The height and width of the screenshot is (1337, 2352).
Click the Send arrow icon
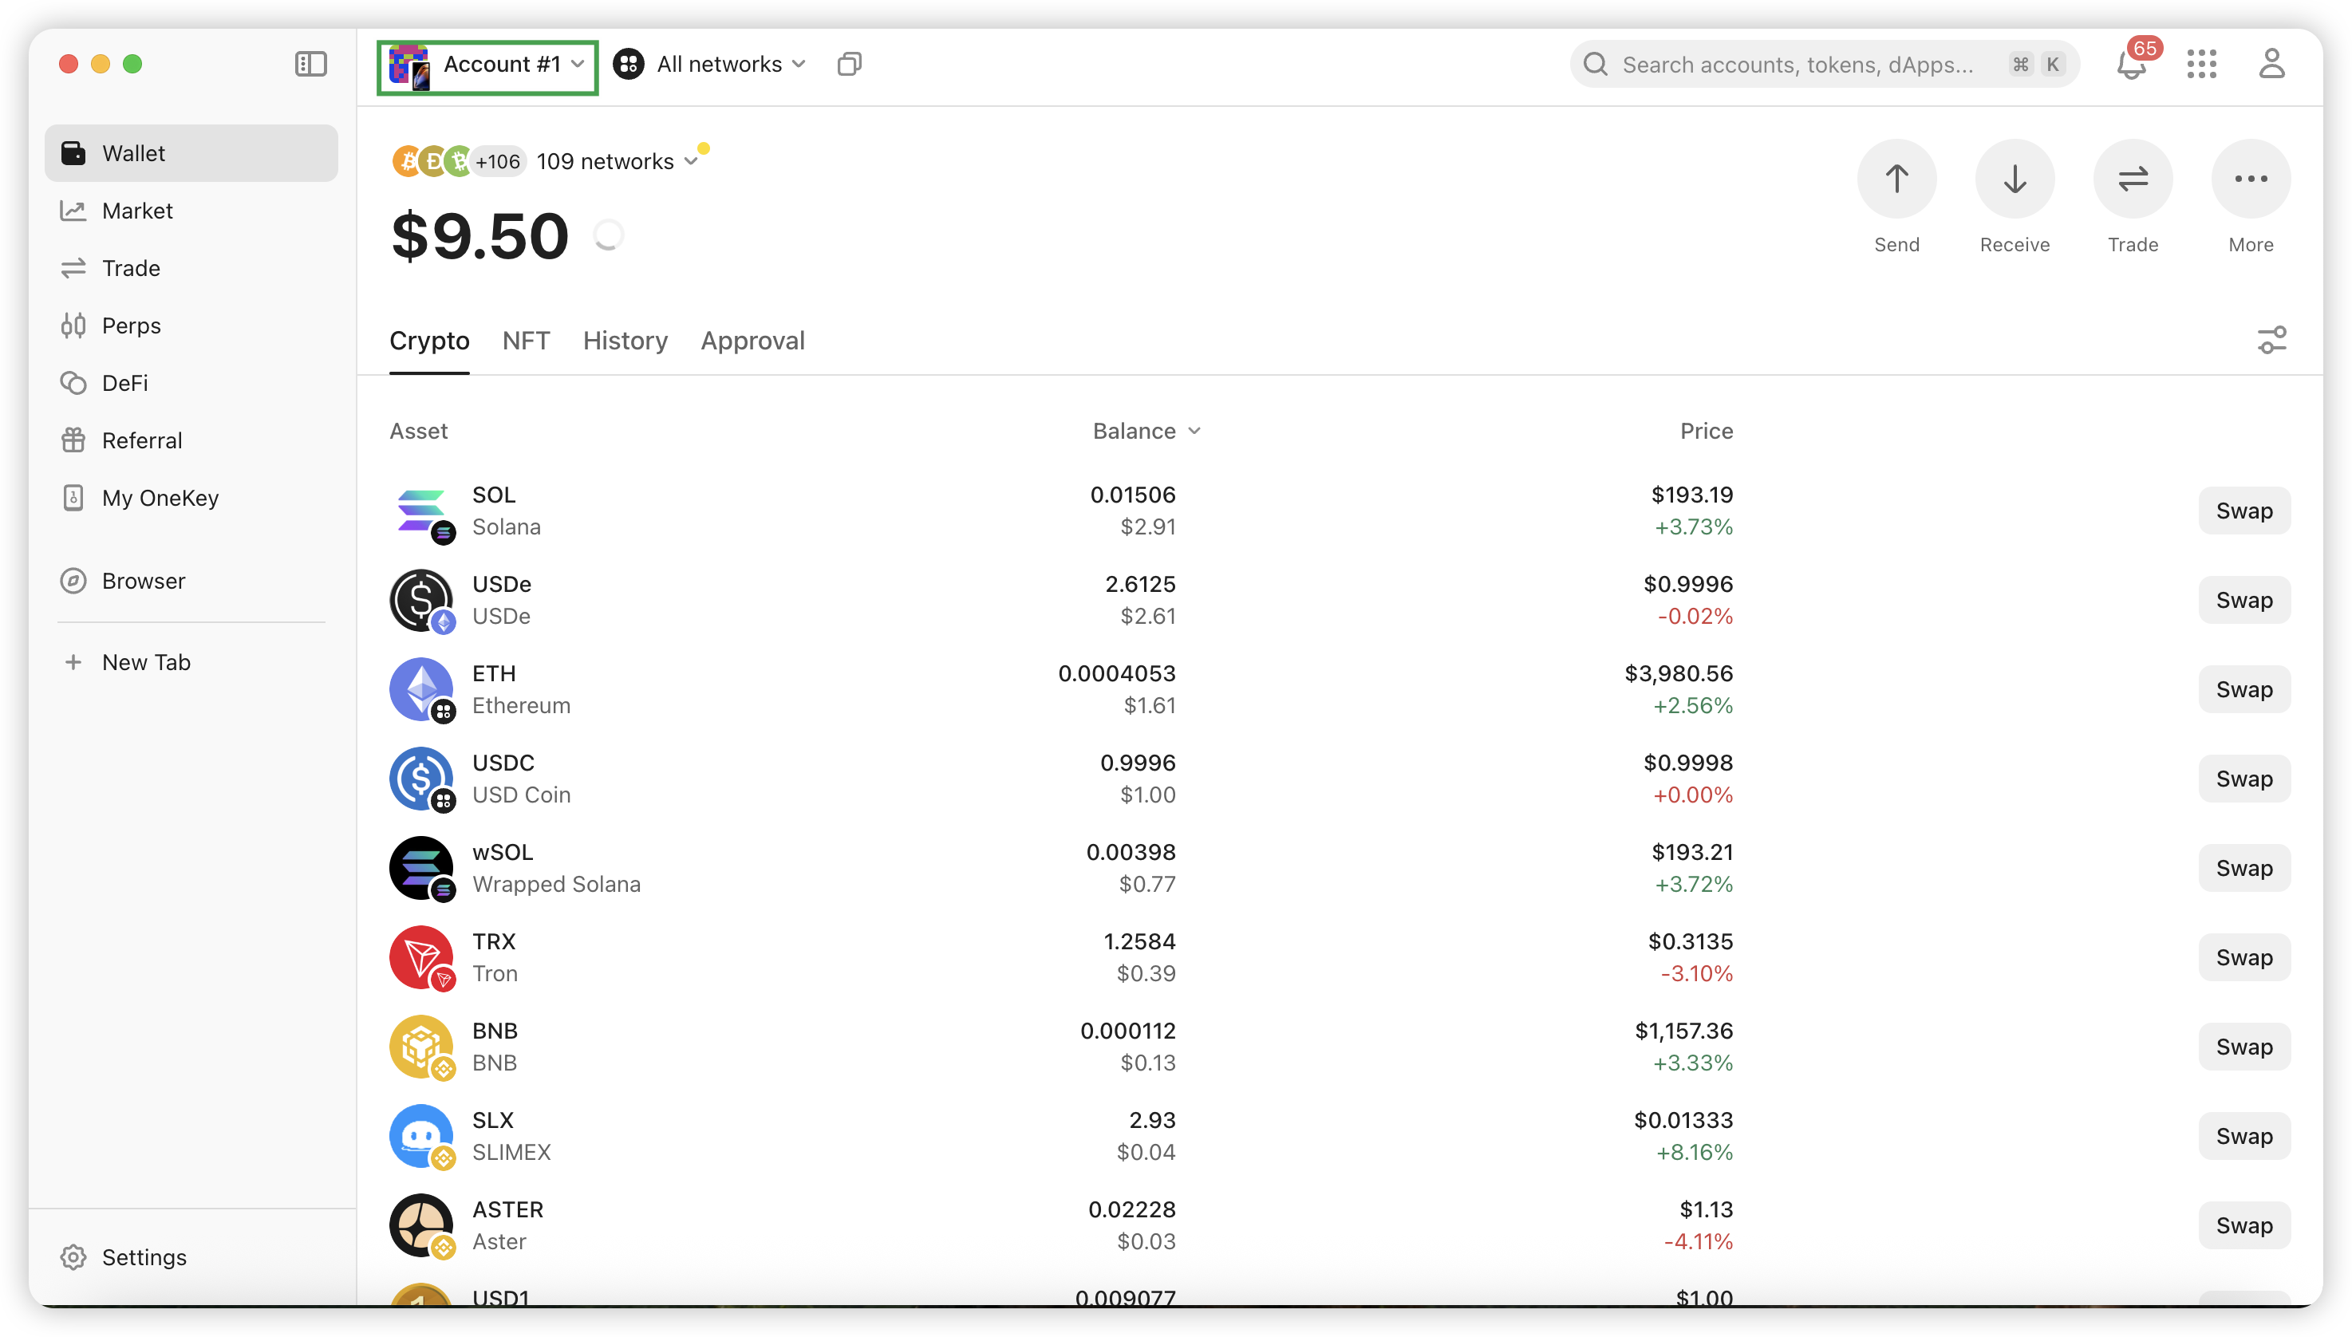pos(1896,179)
